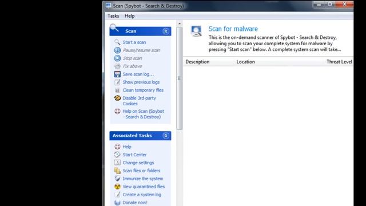
Task: Click the Save scan log... link
Action: [138, 74]
